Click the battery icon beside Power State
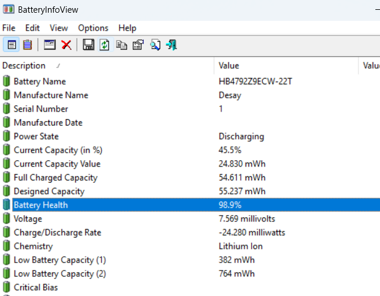Screen dimensions: 380x296 pyautogui.click(x=6, y=136)
